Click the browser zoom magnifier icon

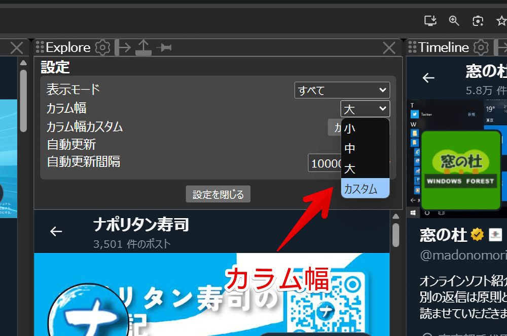[x=454, y=21]
